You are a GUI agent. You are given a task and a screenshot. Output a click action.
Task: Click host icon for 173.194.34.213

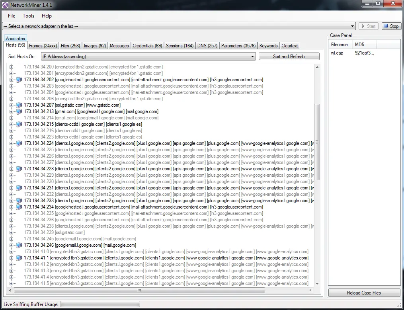(19, 111)
